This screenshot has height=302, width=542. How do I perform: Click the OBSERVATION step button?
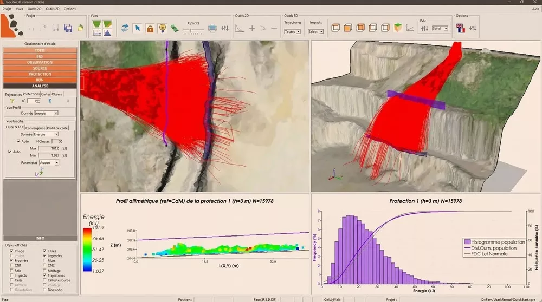pos(40,62)
